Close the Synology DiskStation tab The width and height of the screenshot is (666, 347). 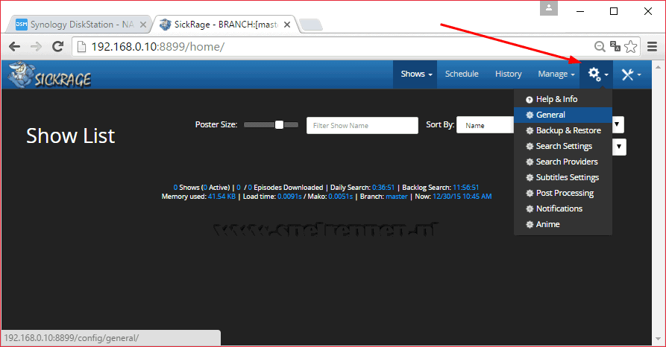click(x=143, y=25)
